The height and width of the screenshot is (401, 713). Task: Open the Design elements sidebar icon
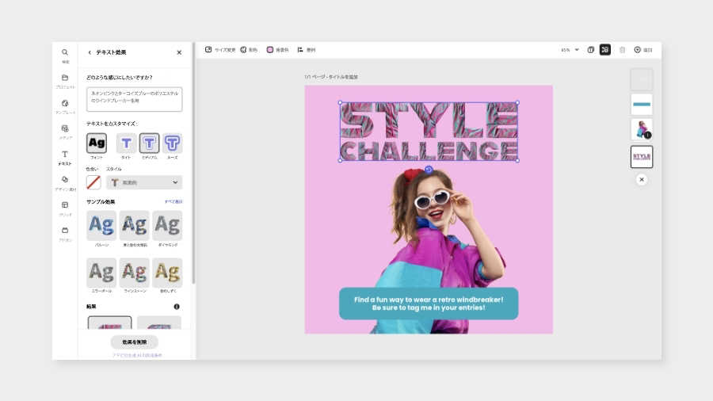click(65, 179)
